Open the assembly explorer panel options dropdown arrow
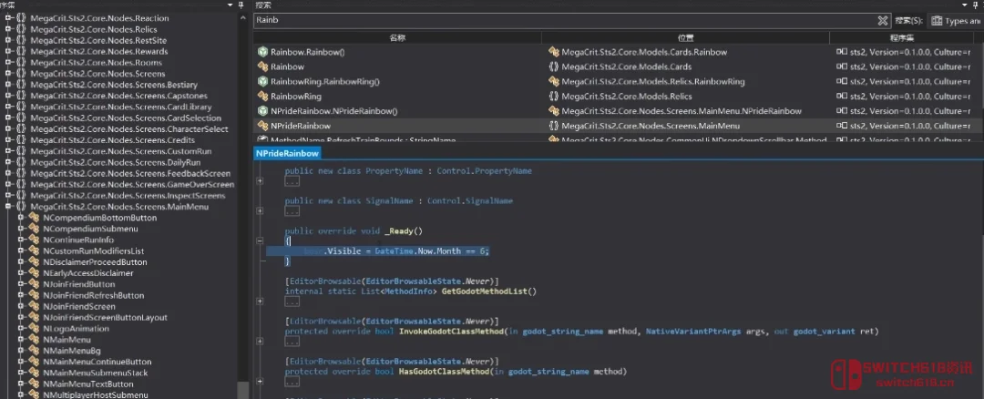The height and width of the screenshot is (399, 984). click(231, 5)
